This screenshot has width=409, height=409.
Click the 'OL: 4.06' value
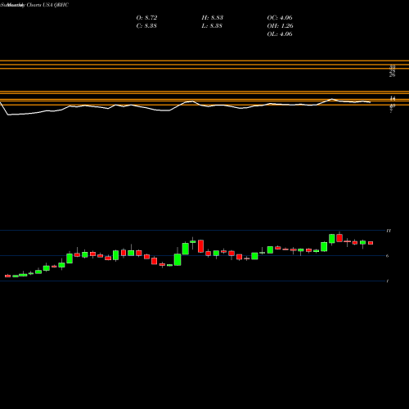(x=280, y=34)
